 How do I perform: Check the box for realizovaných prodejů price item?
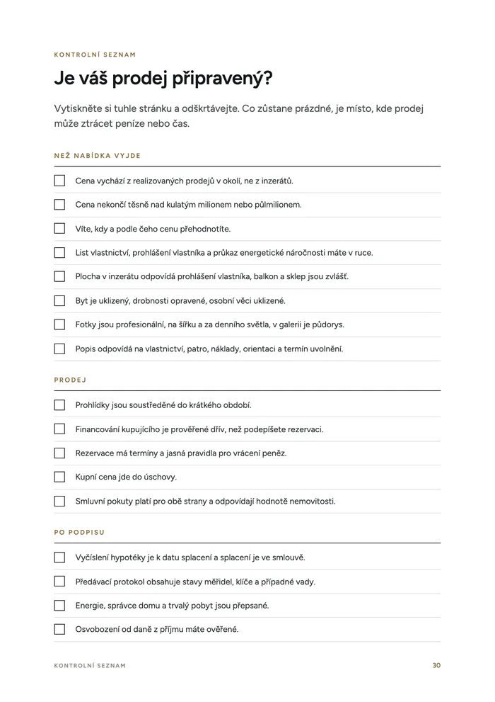tap(59, 181)
